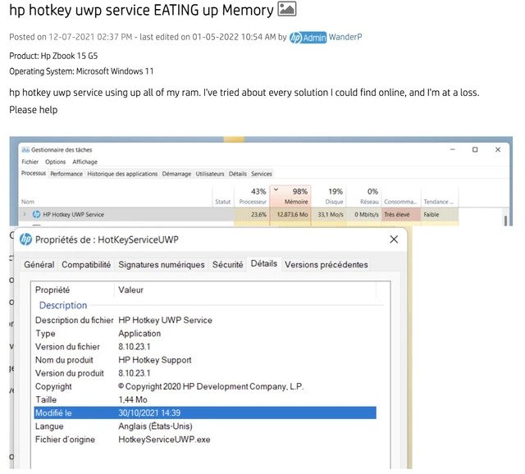Open the Général tab in properties
The width and height of the screenshot is (525, 474).
39,264
